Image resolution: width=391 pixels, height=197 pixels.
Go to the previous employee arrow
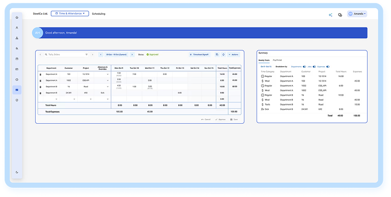point(40,54)
